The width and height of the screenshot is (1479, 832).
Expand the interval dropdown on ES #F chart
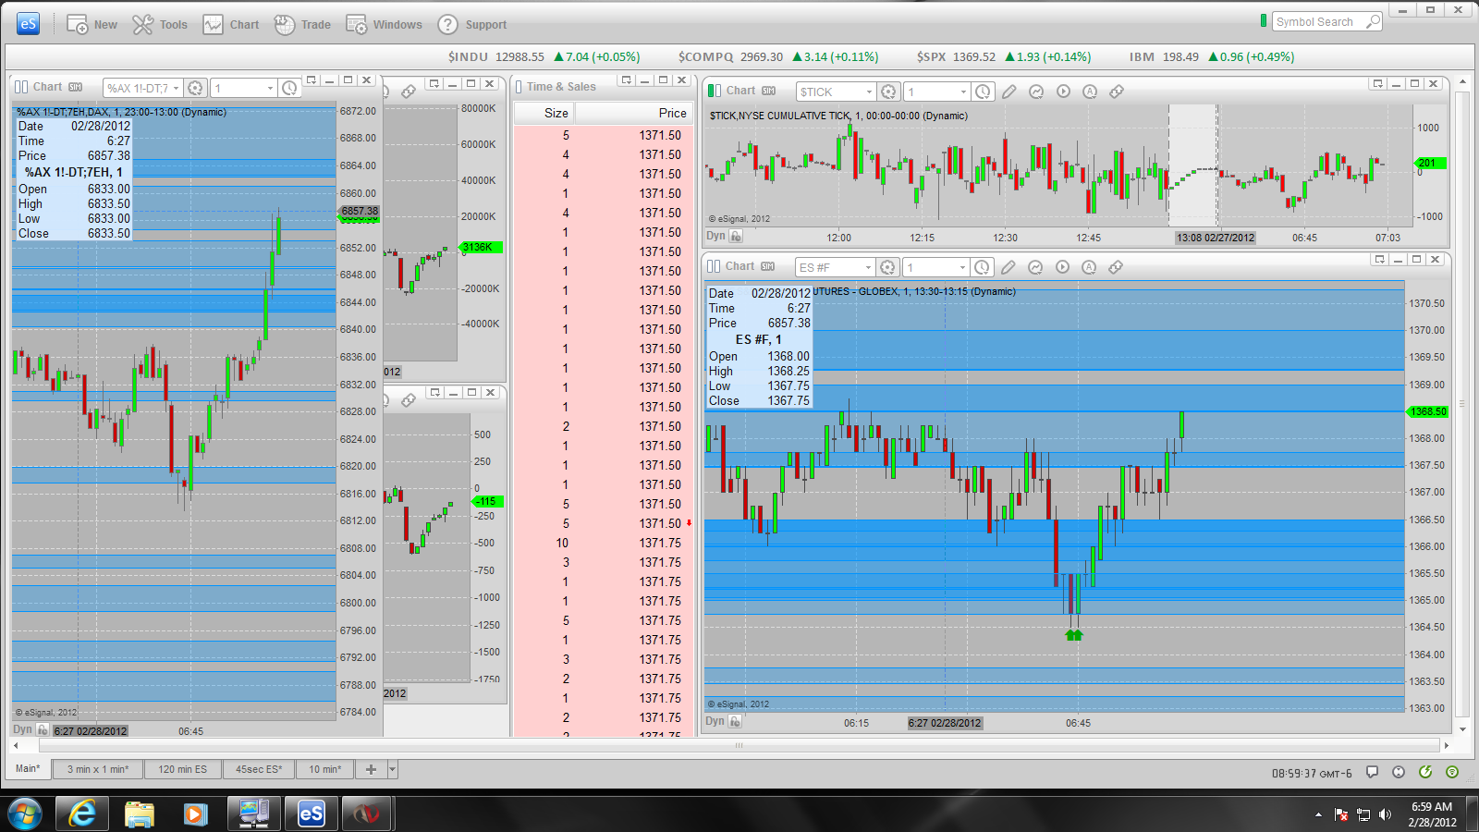962,267
